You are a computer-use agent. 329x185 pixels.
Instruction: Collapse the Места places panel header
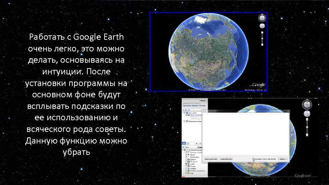[183, 110]
